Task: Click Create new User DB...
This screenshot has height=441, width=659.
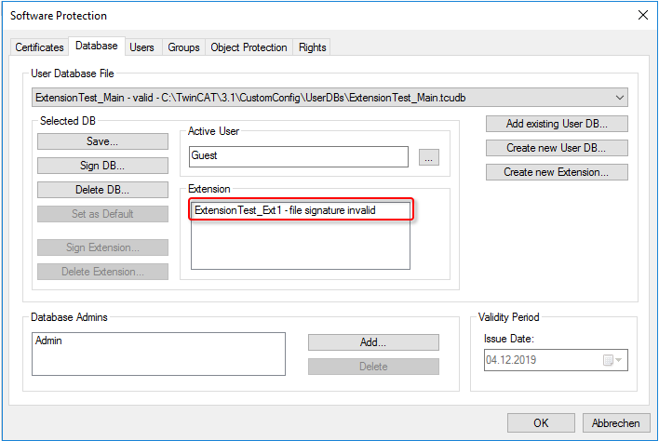Action: tap(557, 148)
